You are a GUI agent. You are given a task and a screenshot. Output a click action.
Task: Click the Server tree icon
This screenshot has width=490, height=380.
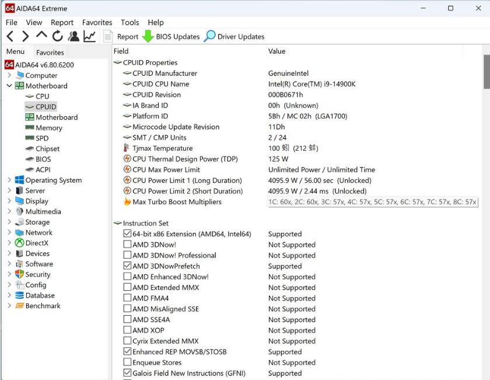point(19,190)
